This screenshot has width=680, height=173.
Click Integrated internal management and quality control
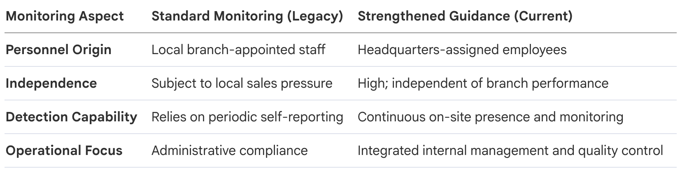pos(510,150)
